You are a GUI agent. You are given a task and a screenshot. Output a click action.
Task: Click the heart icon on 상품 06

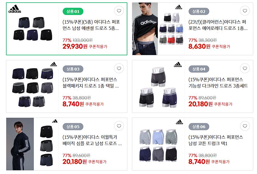click(245, 126)
